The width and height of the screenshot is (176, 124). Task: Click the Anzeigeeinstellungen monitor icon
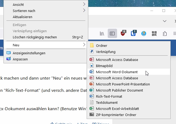[x=9, y=53]
